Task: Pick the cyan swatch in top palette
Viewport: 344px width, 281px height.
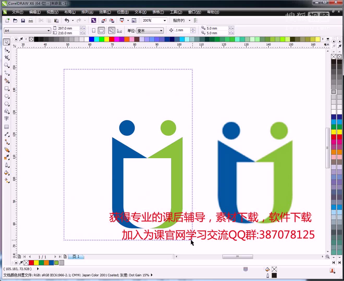Action: tap(96, 39)
